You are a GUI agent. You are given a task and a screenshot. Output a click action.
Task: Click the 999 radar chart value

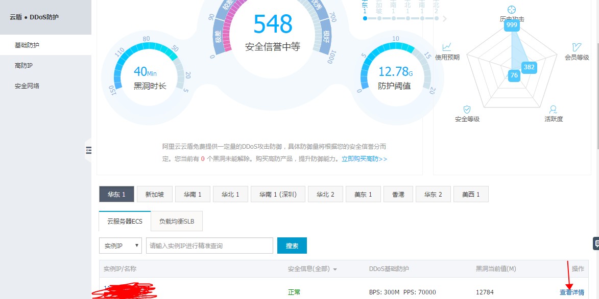point(512,25)
